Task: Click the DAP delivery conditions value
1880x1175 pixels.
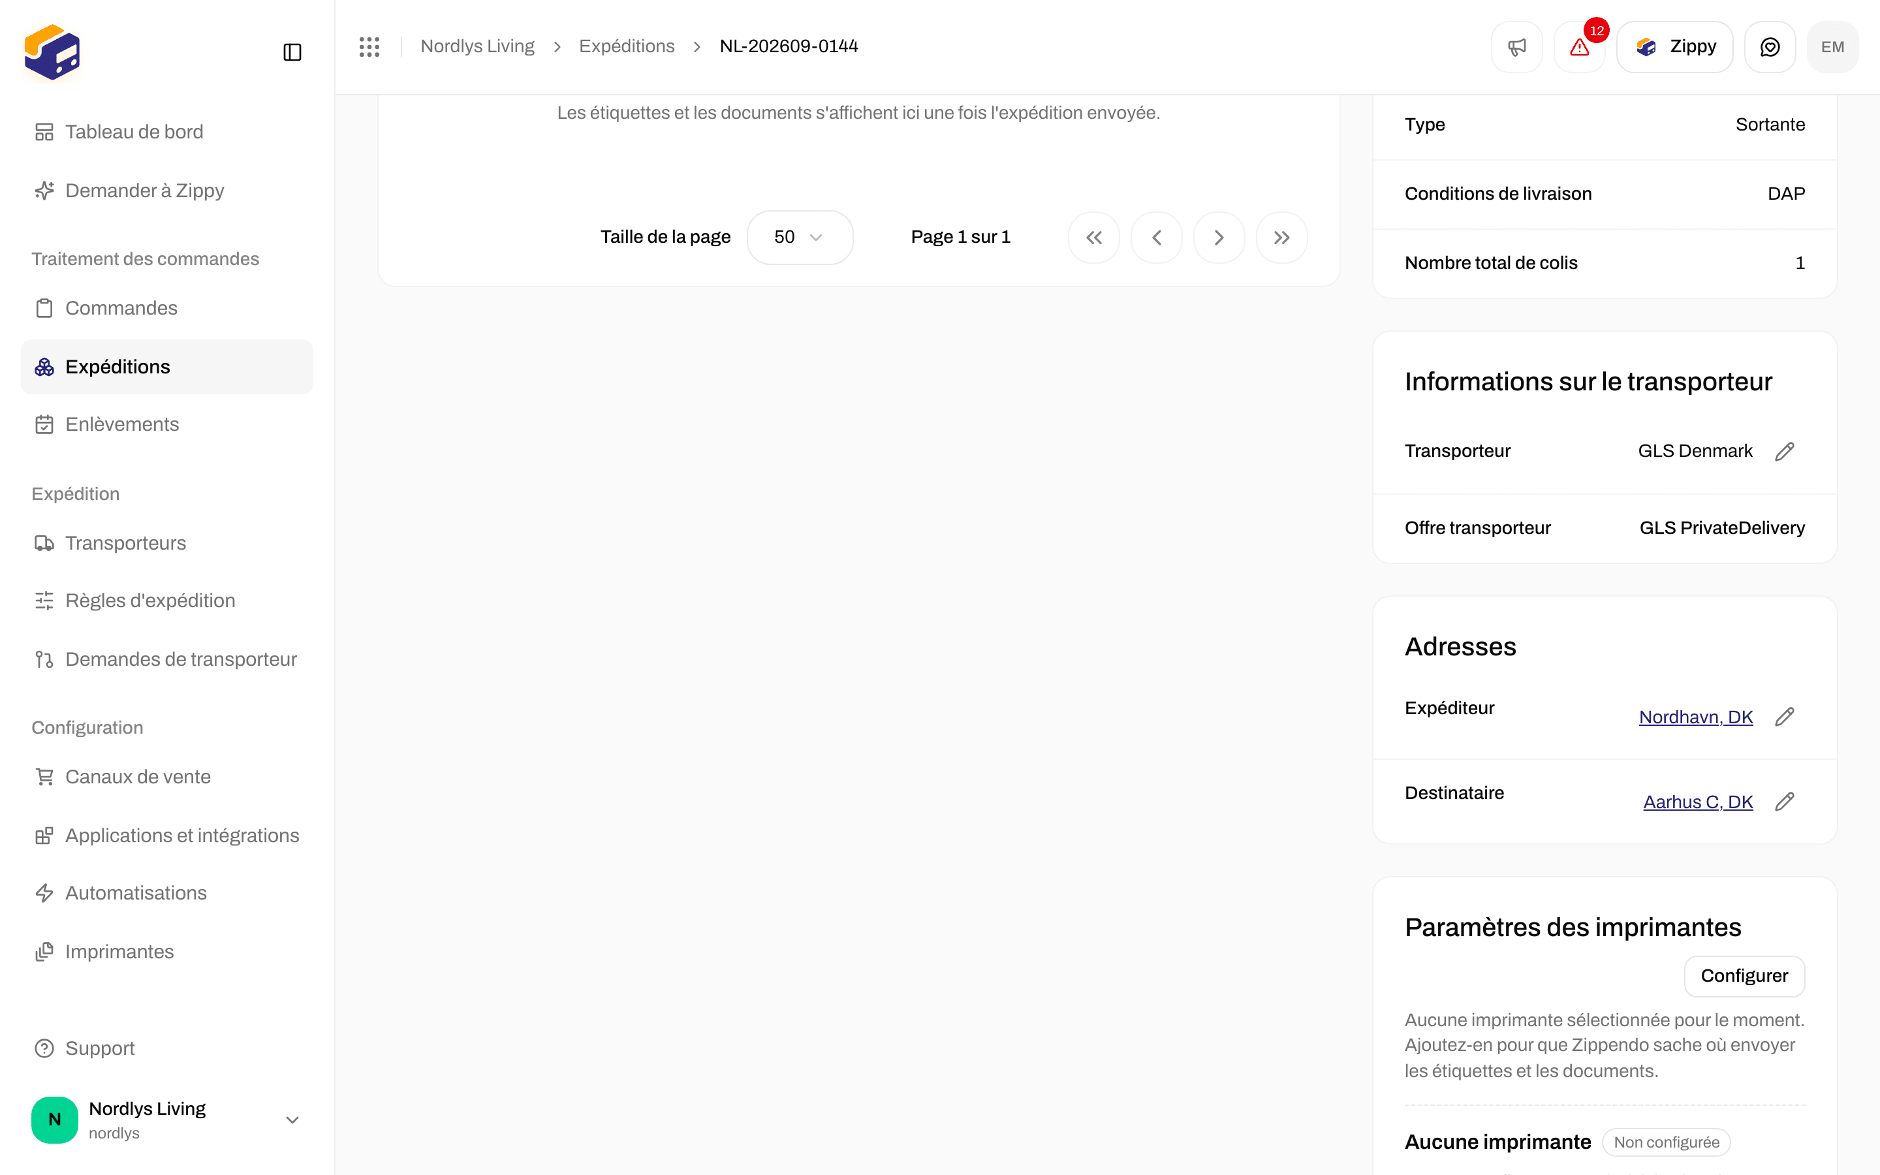Action: click(x=1786, y=193)
